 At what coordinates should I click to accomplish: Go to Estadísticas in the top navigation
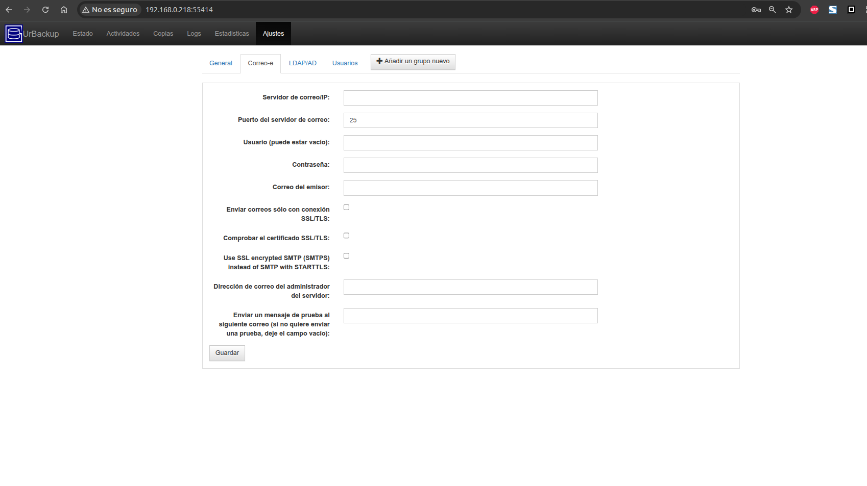[232, 34]
